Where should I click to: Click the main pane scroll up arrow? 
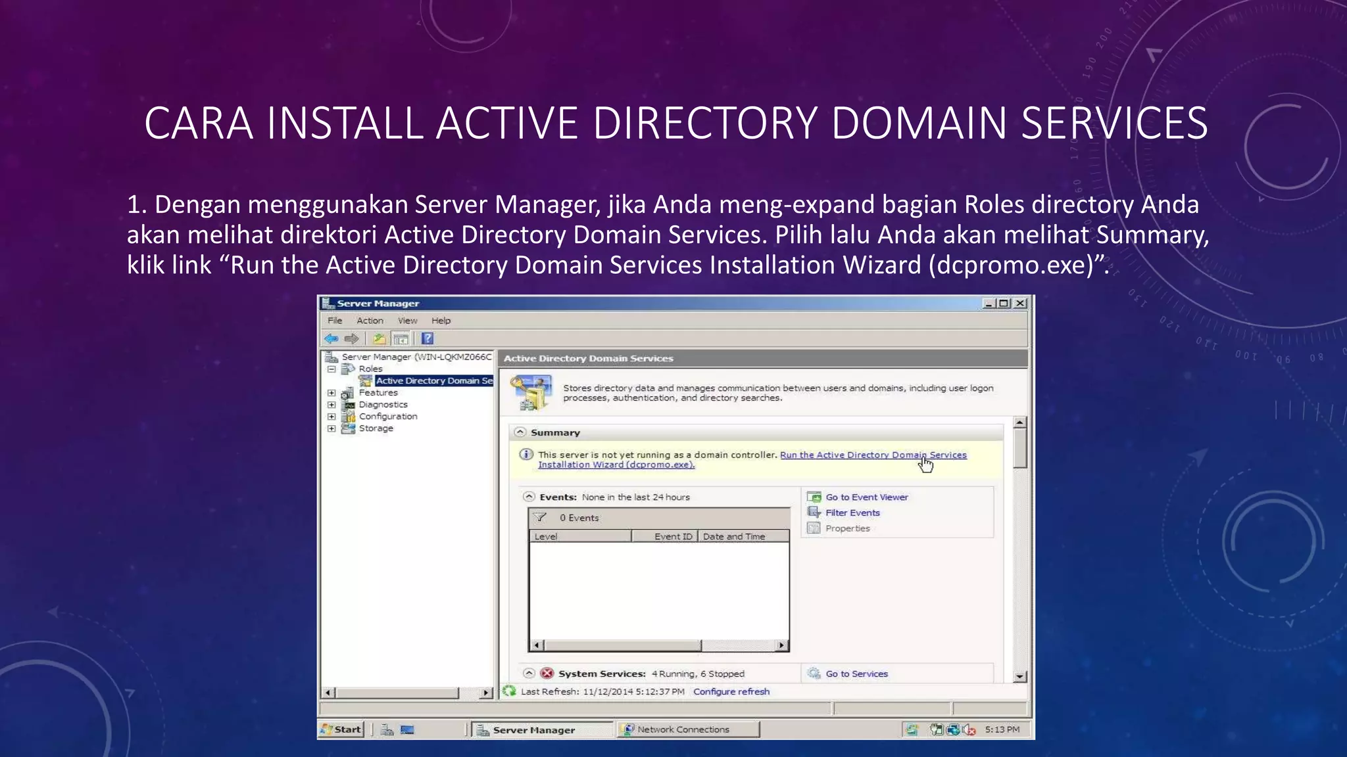coord(1020,423)
